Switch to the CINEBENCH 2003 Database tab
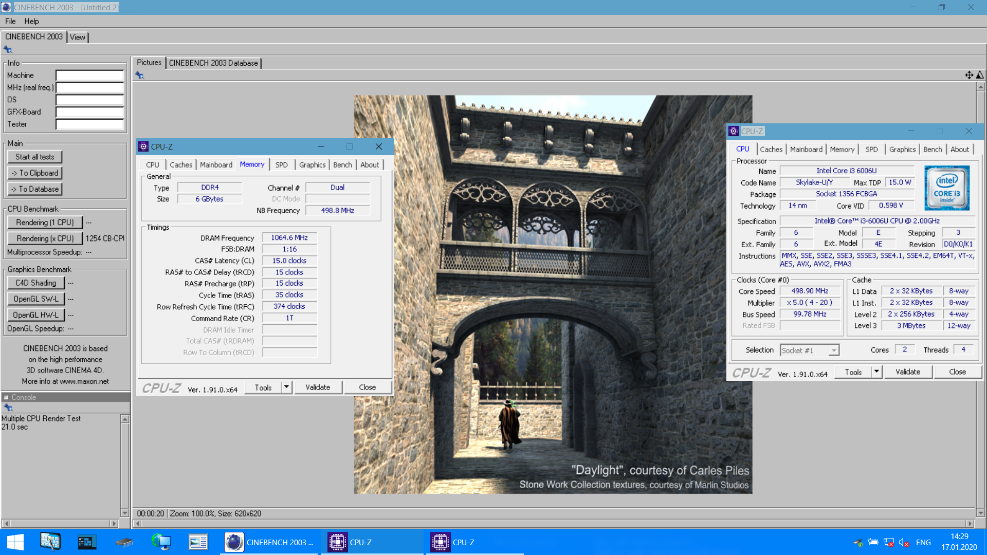987x555 pixels. pyautogui.click(x=213, y=63)
